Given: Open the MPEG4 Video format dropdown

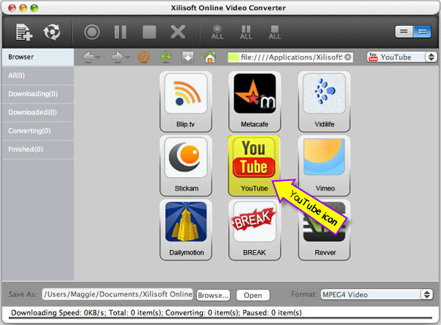Looking at the screenshot, I should pos(376,295).
